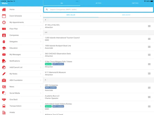Open Academy Bus LLC listing
154x115 pixels.
tap(98, 97)
